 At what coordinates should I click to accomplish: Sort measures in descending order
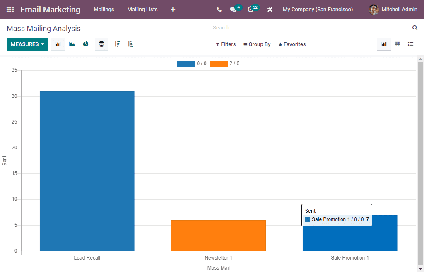coord(117,44)
